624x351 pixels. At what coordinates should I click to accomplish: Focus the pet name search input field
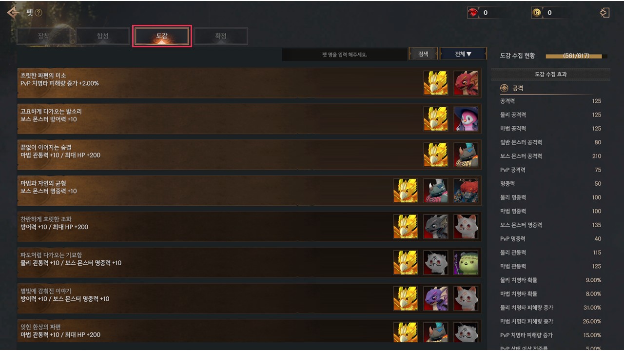(345, 55)
